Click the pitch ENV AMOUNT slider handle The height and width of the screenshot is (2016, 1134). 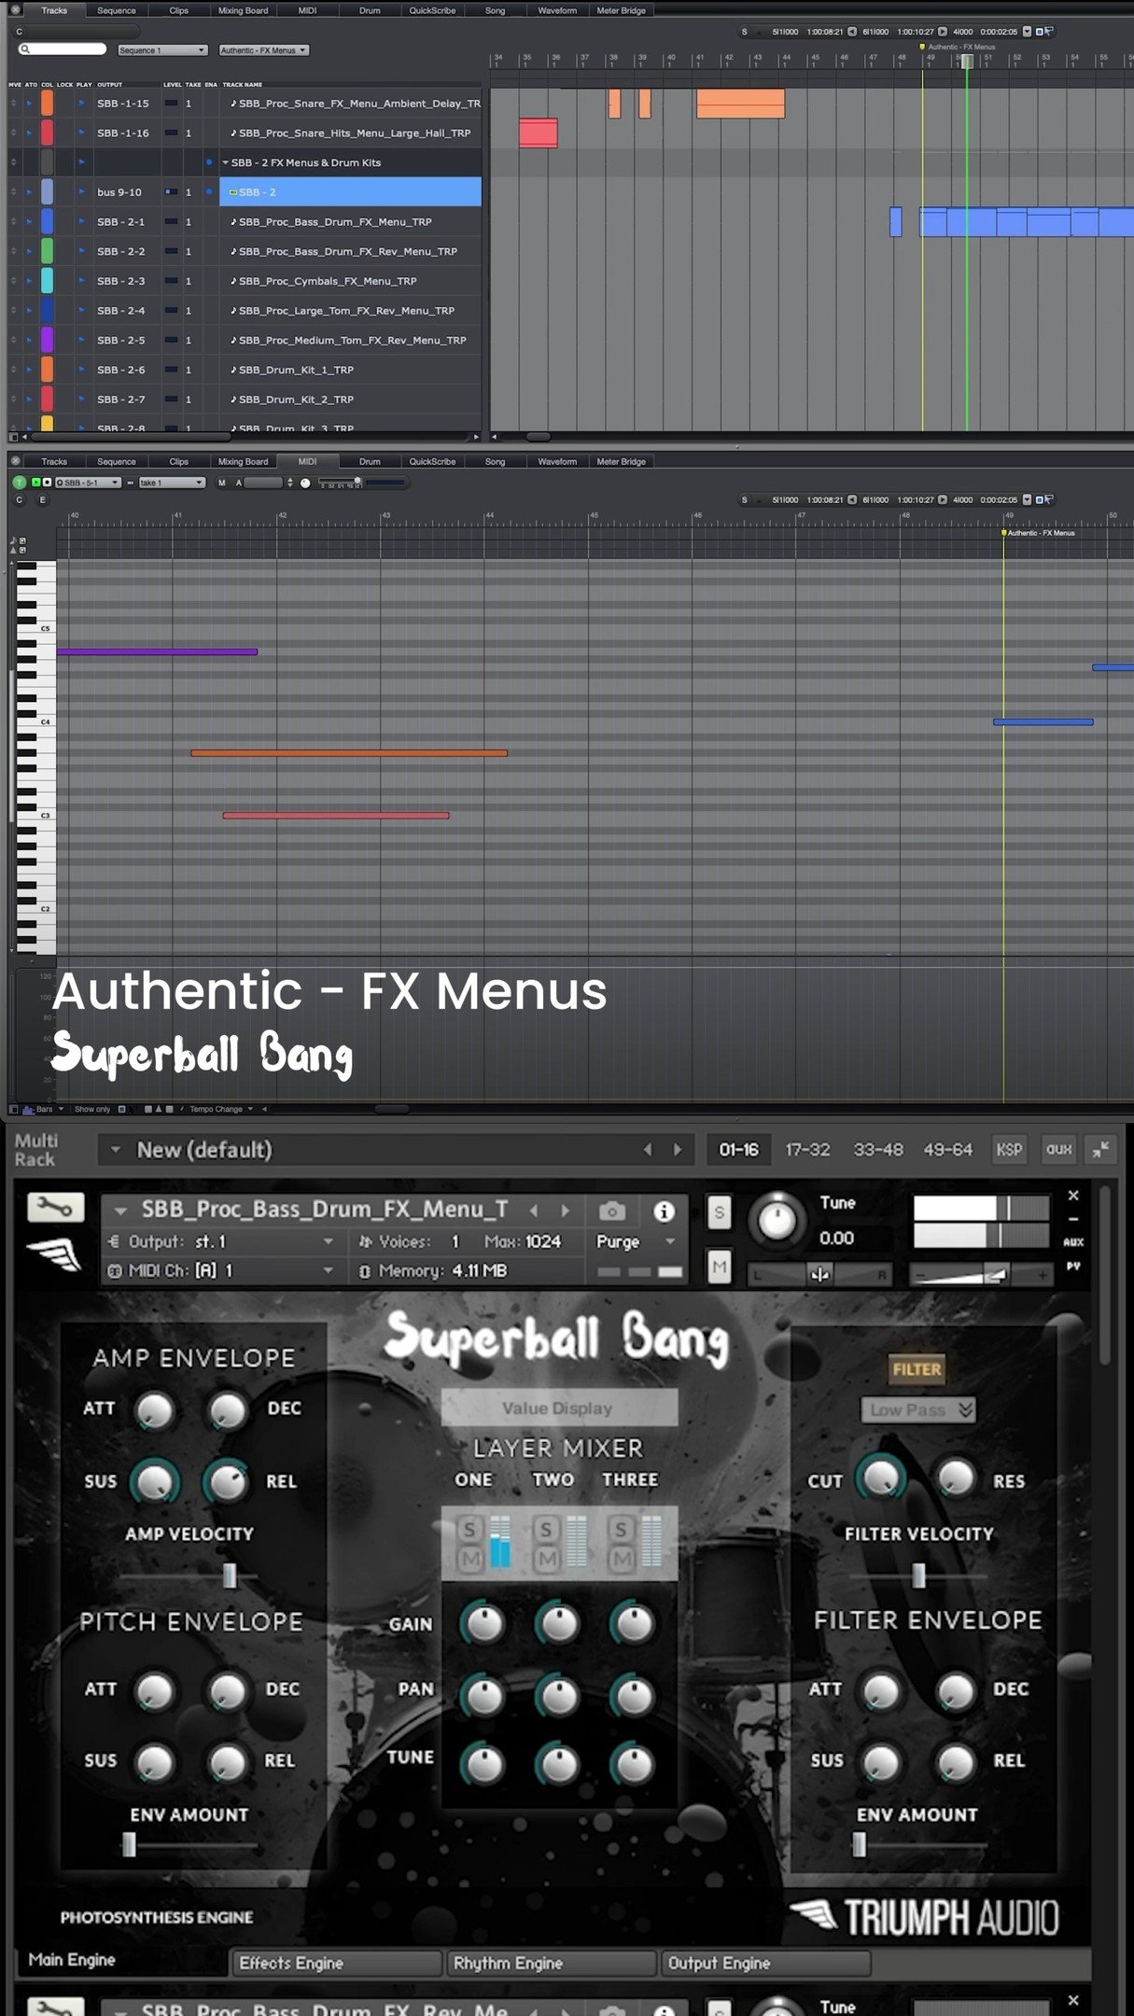coord(129,1845)
